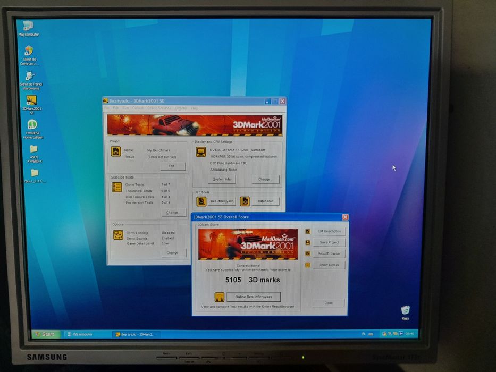Image resolution: width=496 pixels, height=372 pixels.
Task: Click the 3DMark2001 banner in score dialog
Action: [x=248, y=244]
